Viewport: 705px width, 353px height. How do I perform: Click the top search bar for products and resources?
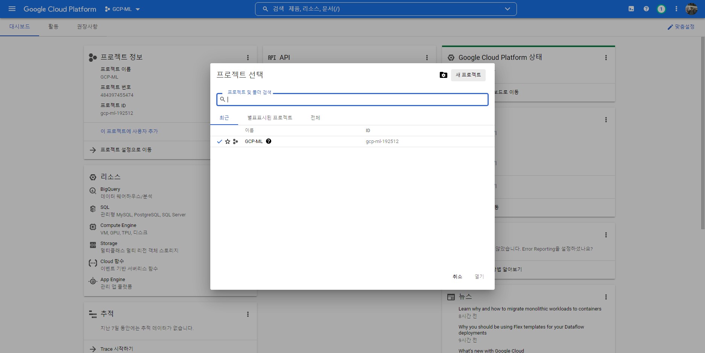[386, 9]
